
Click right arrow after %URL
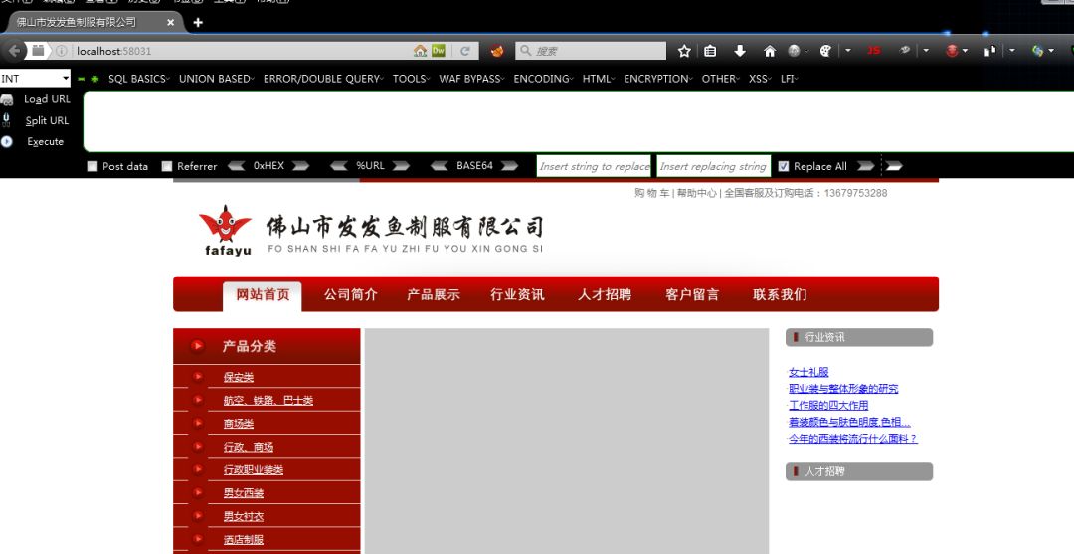[401, 166]
